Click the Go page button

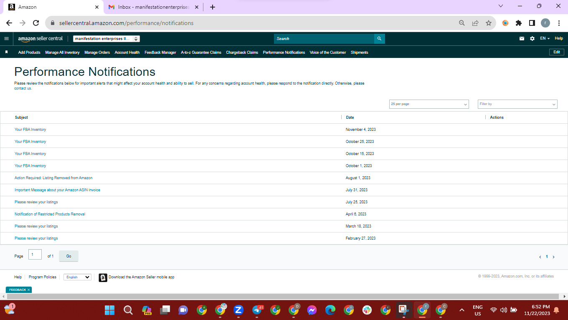pos(69,256)
